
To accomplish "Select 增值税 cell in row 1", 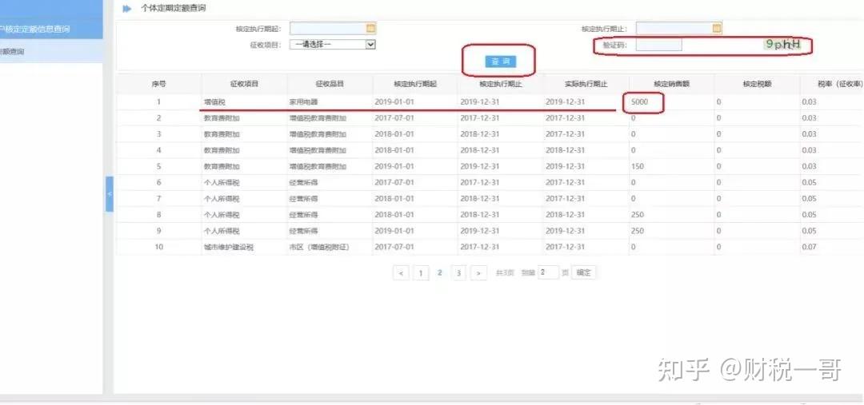I will click(x=244, y=102).
